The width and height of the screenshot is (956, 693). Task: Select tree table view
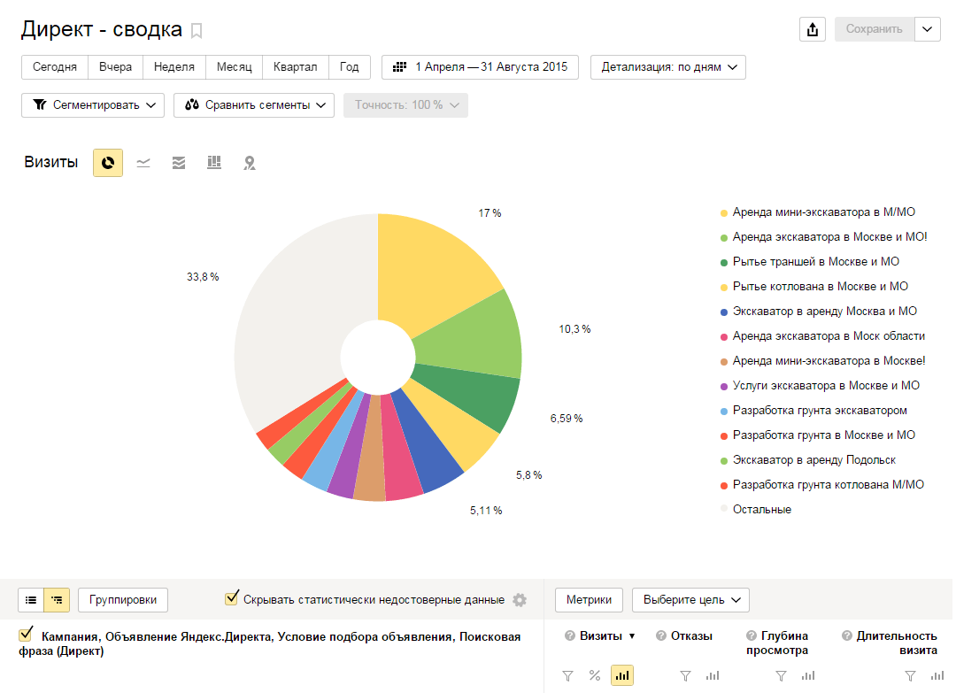57,600
